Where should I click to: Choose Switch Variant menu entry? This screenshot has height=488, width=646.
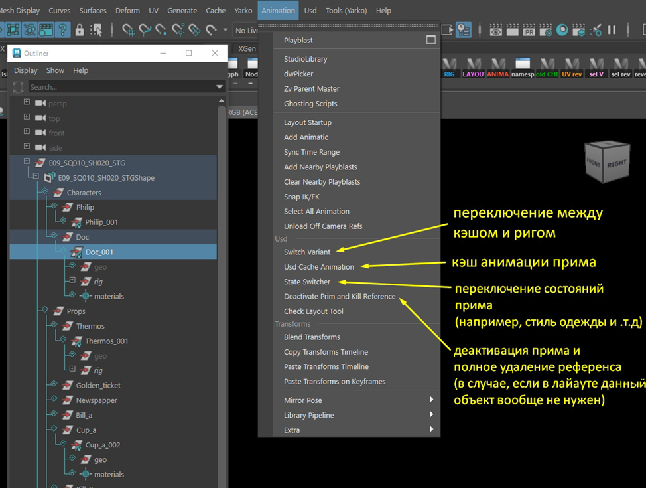tap(357, 252)
